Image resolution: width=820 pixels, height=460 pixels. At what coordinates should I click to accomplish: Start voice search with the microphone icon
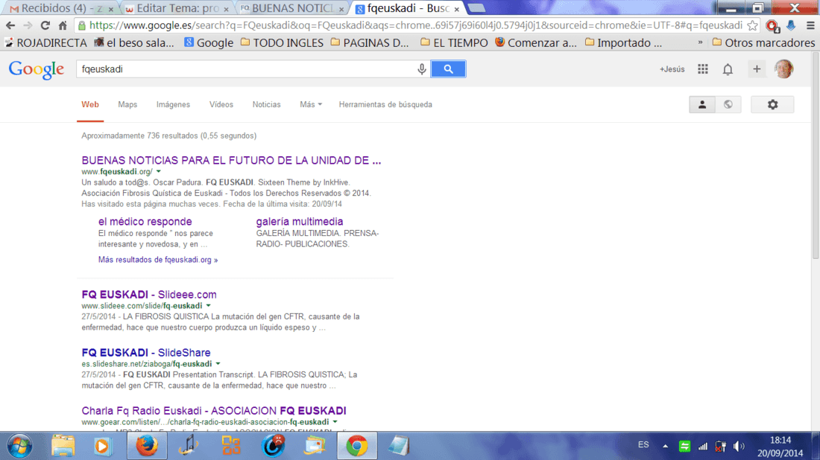click(421, 69)
